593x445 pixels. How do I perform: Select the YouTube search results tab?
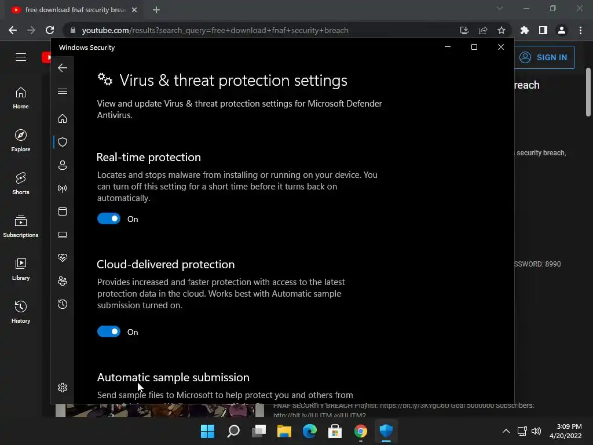click(x=75, y=10)
